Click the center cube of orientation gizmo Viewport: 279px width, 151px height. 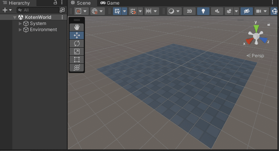click(x=256, y=37)
